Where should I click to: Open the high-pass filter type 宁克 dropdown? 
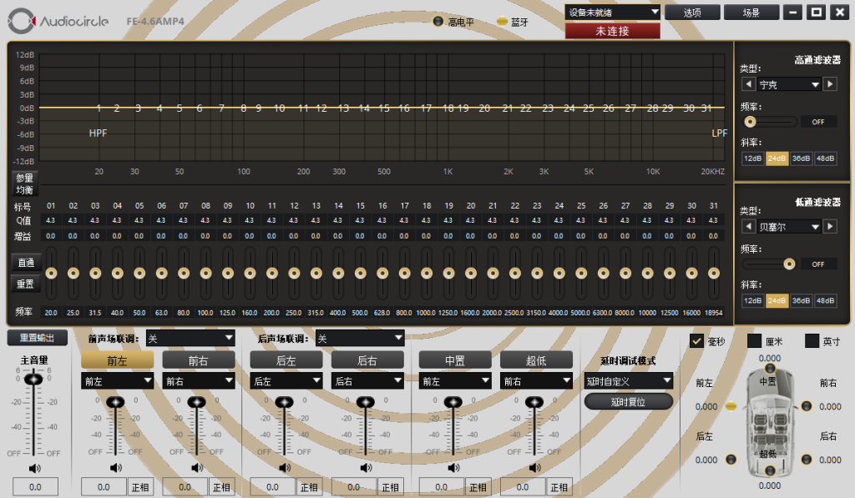789,84
